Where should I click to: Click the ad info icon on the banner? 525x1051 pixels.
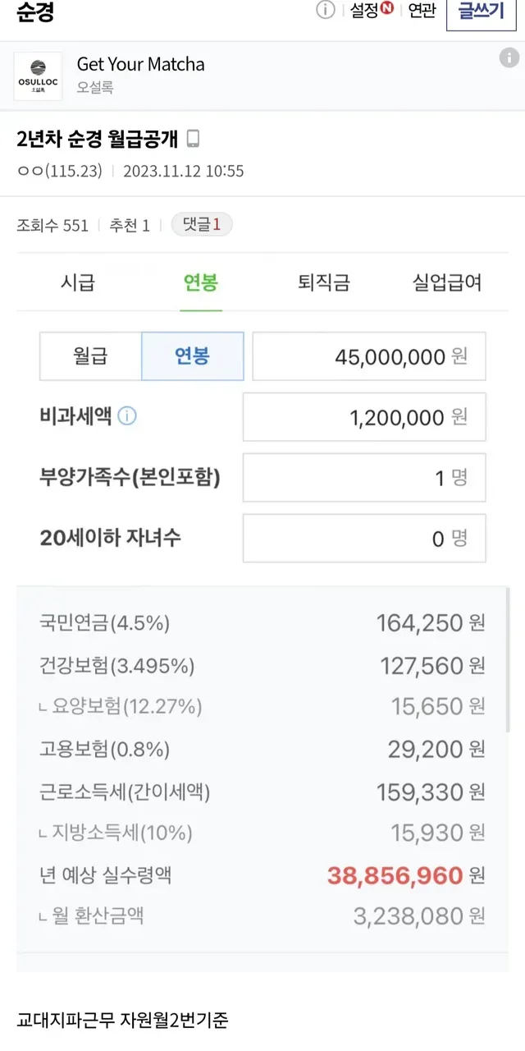pos(509,57)
